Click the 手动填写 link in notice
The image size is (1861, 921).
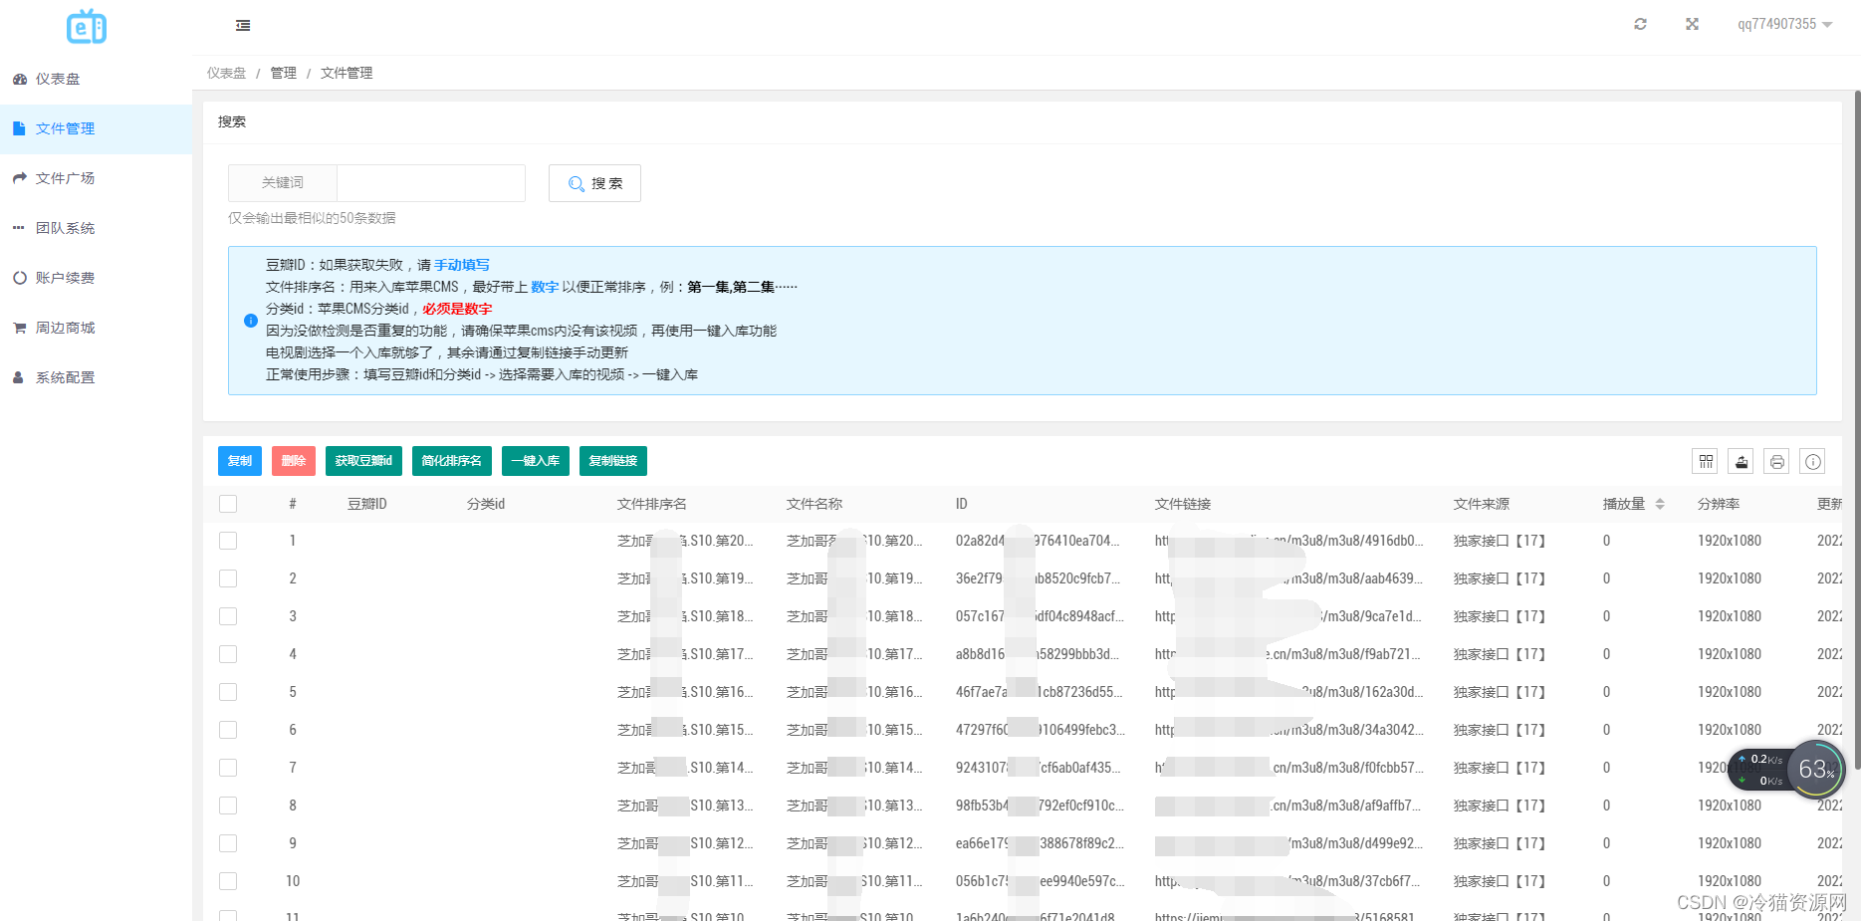[462, 265]
